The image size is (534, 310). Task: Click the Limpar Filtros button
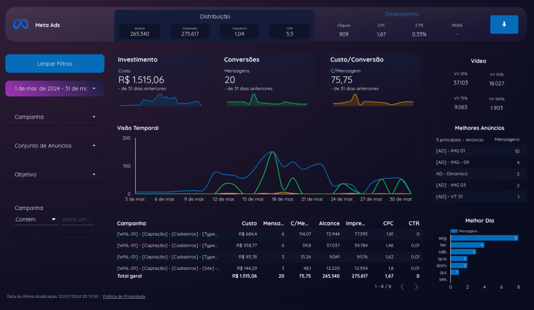(x=55, y=64)
